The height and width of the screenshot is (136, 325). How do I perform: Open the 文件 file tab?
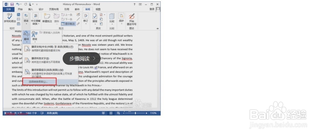8,9
